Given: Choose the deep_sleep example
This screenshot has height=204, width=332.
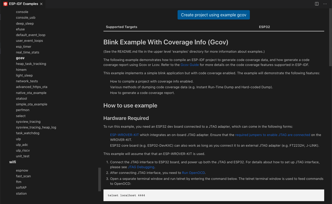Looking at the screenshot, I should [25, 24].
